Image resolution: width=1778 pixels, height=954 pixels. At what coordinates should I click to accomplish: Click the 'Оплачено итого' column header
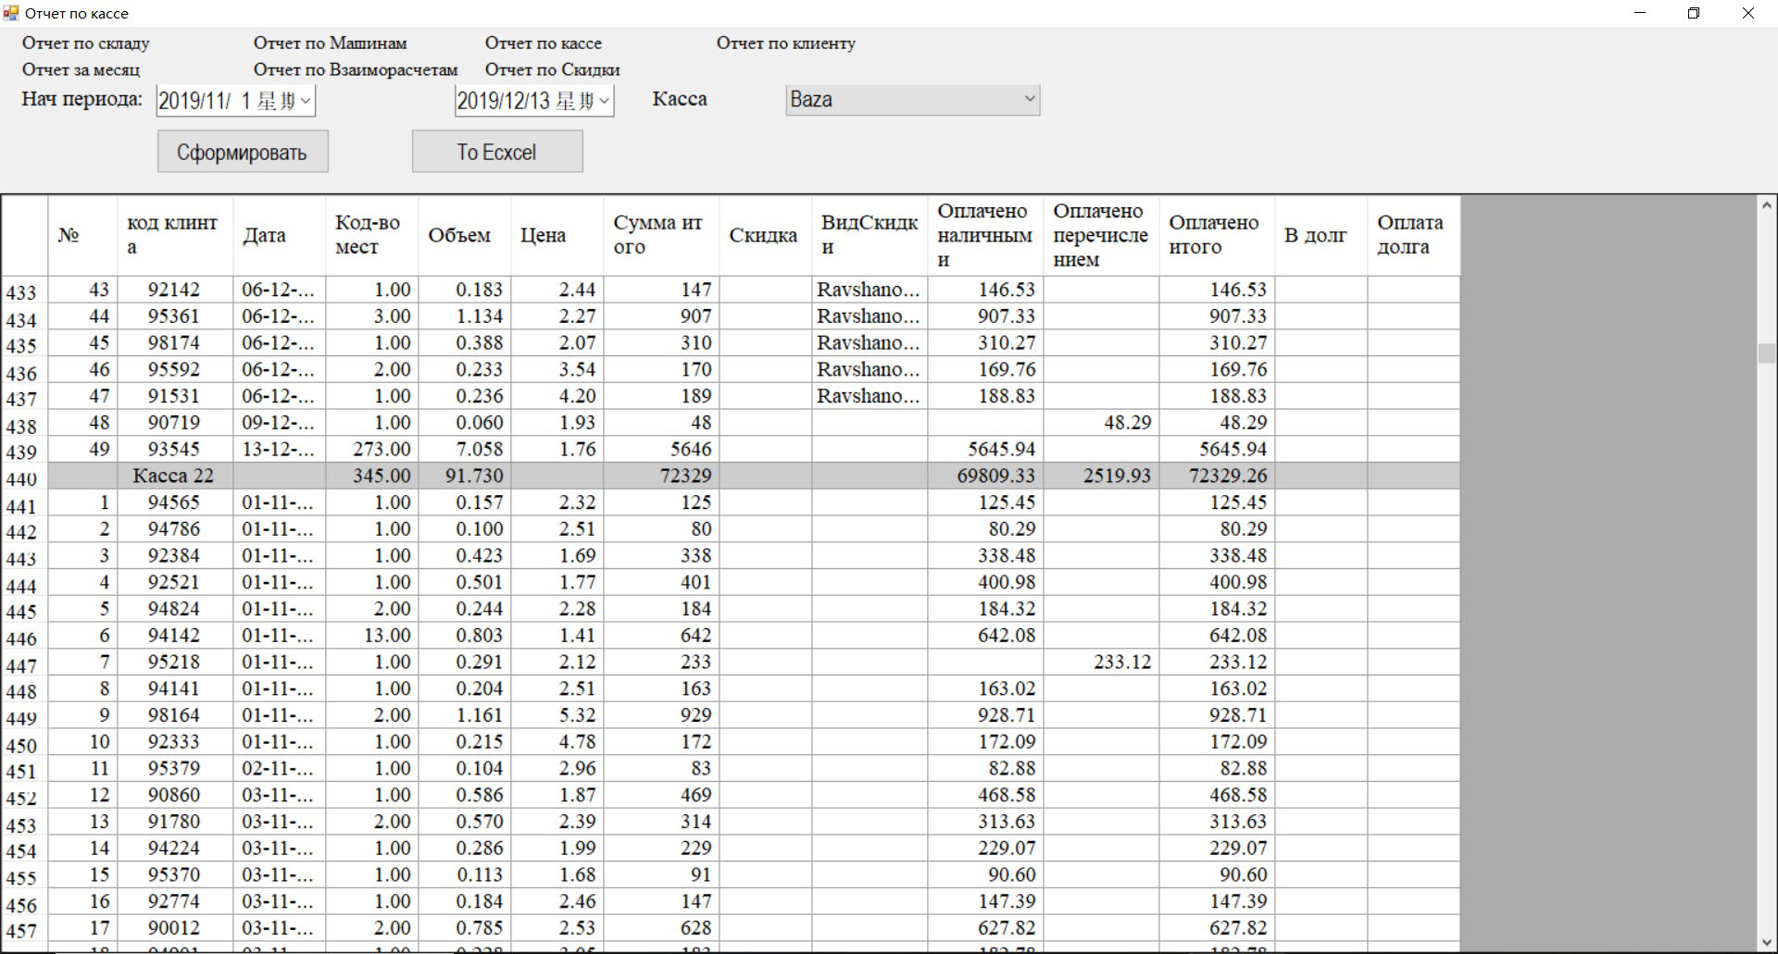1215,235
